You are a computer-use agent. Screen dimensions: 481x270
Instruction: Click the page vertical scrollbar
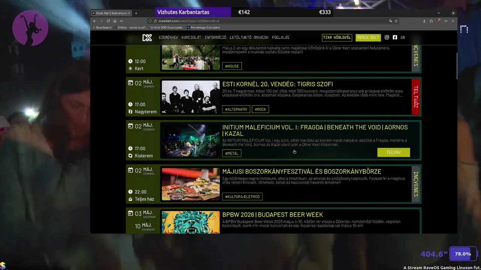coord(456,66)
